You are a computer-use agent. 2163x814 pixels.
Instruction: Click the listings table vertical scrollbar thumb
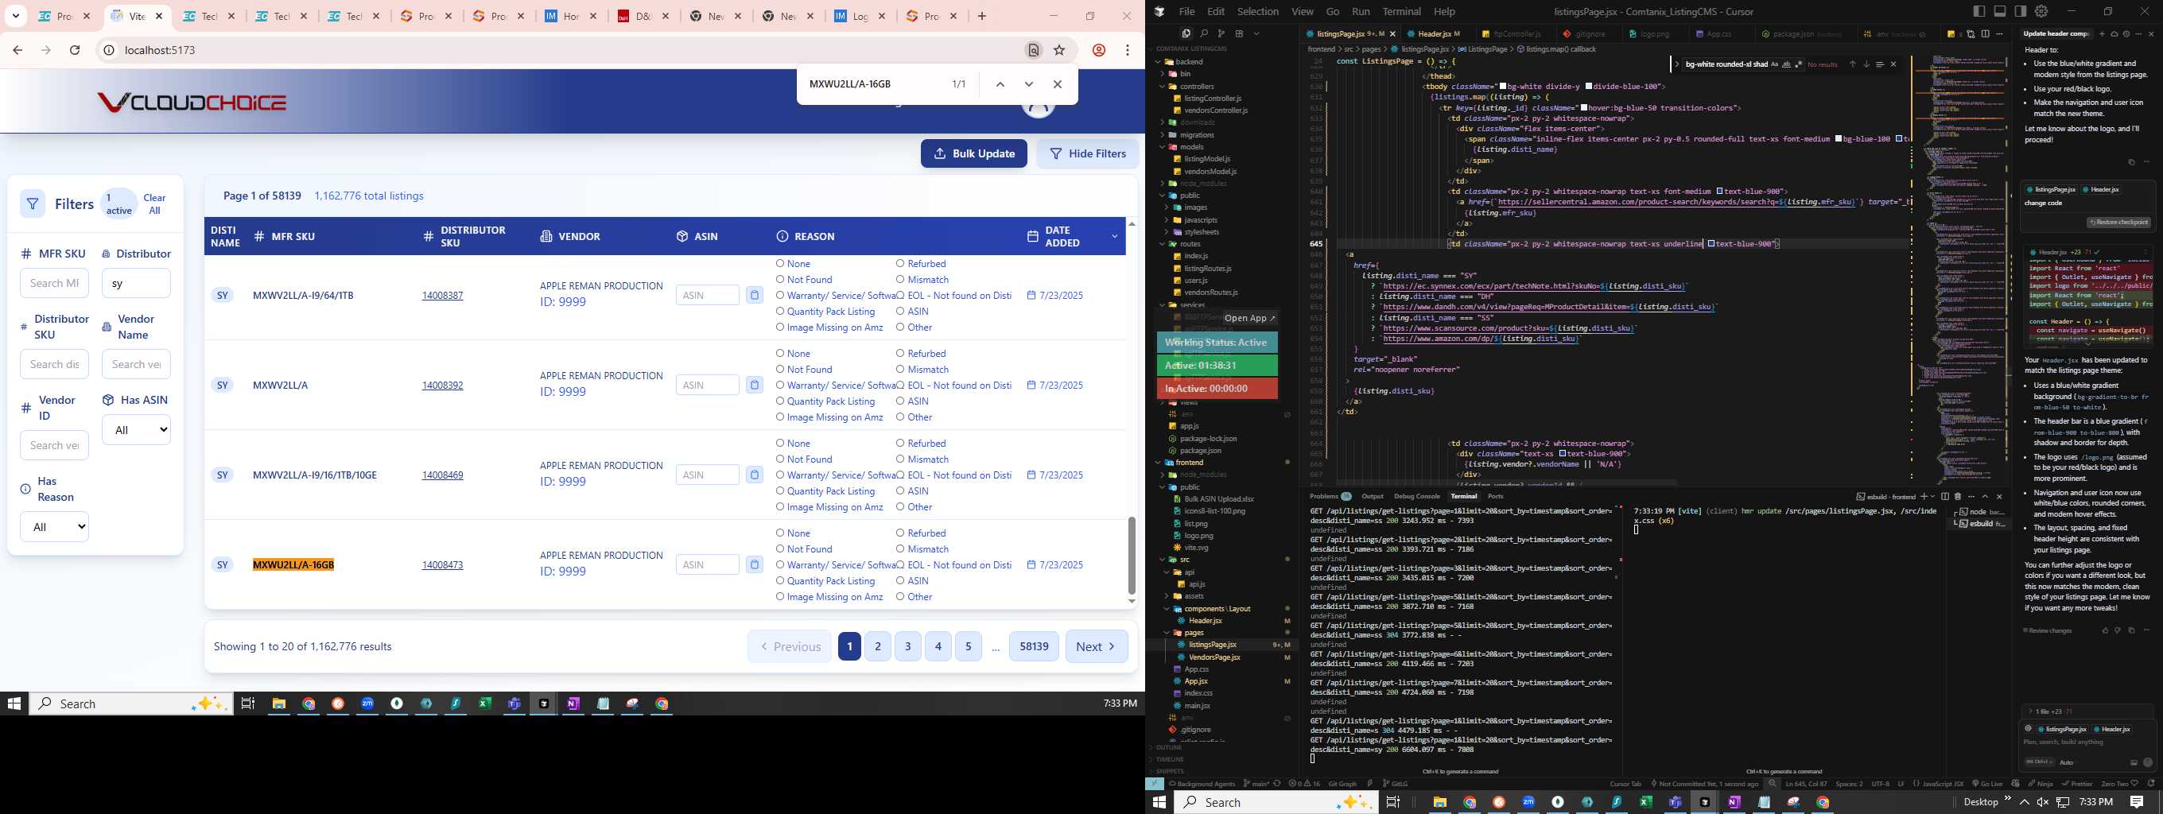click(x=1131, y=556)
